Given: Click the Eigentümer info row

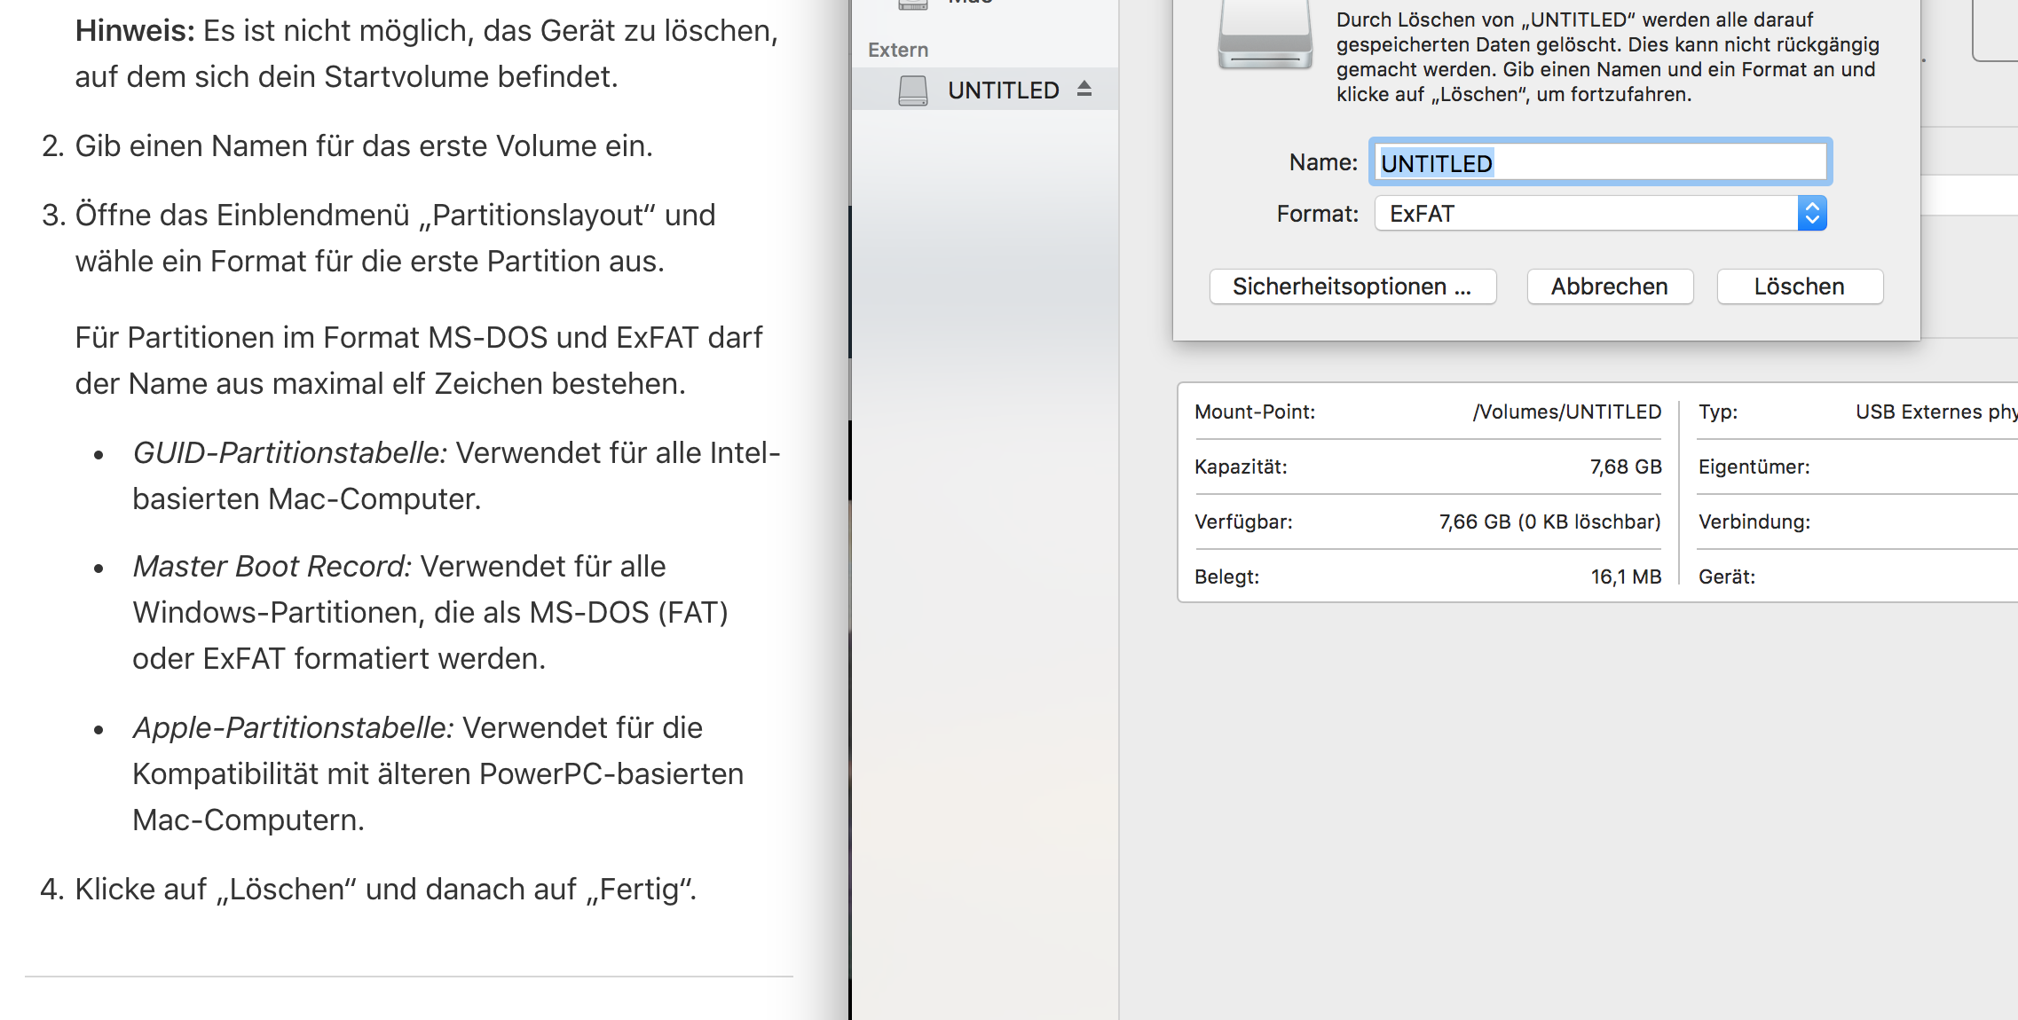Looking at the screenshot, I should pyautogui.click(x=1754, y=467).
